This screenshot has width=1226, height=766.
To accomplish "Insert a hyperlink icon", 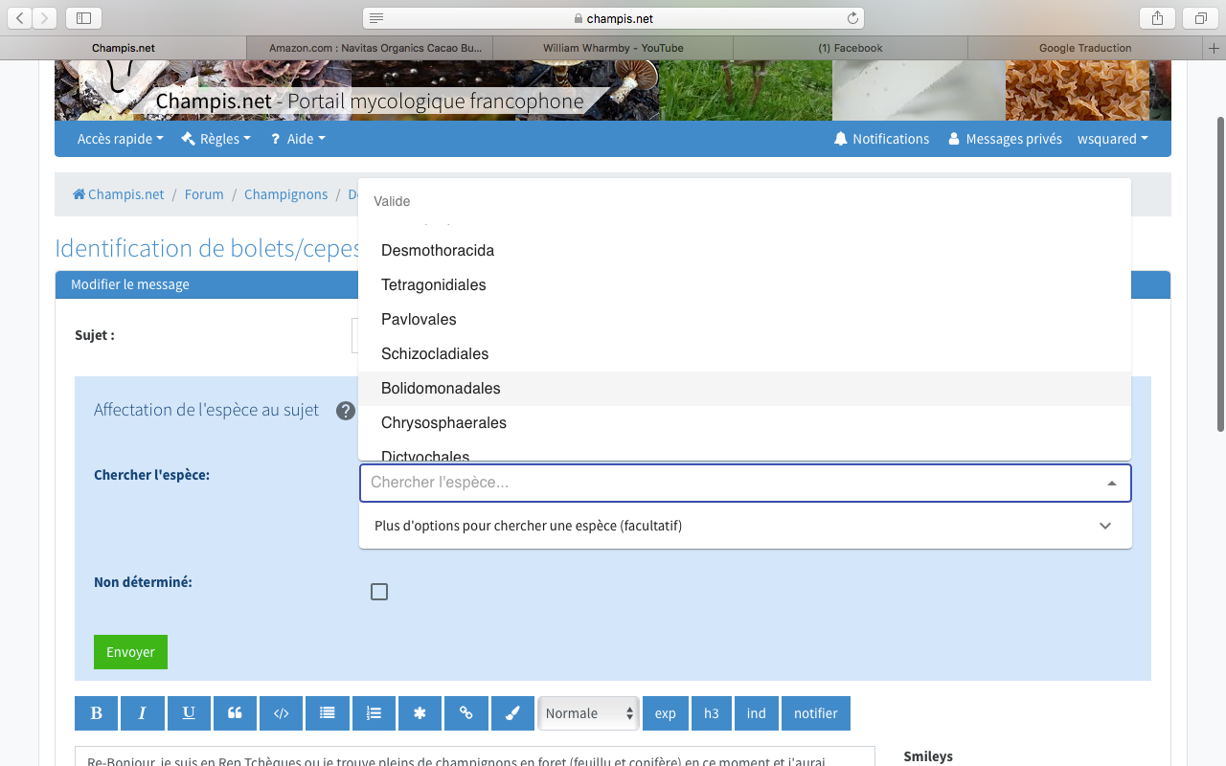I will pyautogui.click(x=466, y=713).
